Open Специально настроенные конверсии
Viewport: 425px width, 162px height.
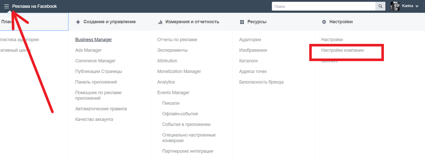pyautogui.click(x=189, y=138)
